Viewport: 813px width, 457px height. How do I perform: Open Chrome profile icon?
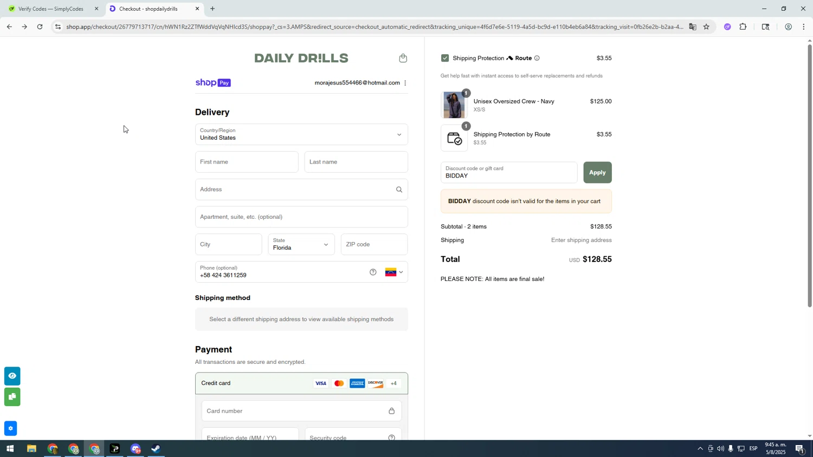point(788,27)
